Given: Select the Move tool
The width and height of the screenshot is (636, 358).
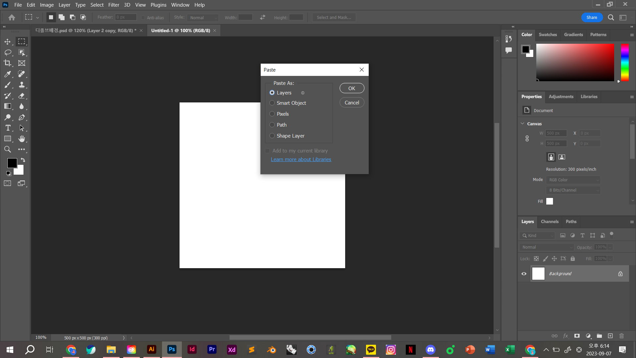Looking at the screenshot, I should (x=7, y=42).
